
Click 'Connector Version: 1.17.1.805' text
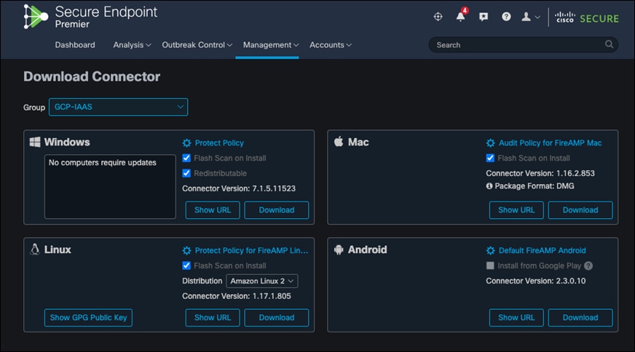(237, 296)
